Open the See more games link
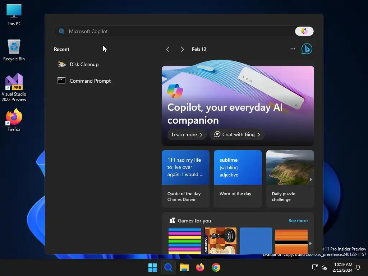Viewport: 368px width, 276px height. click(x=298, y=221)
